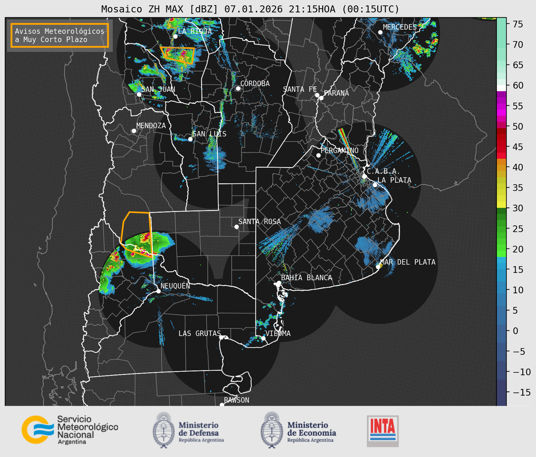Click the 'SAN JUAN' city label
Viewport: 536px width, 457px height.
tap(158, 89)
